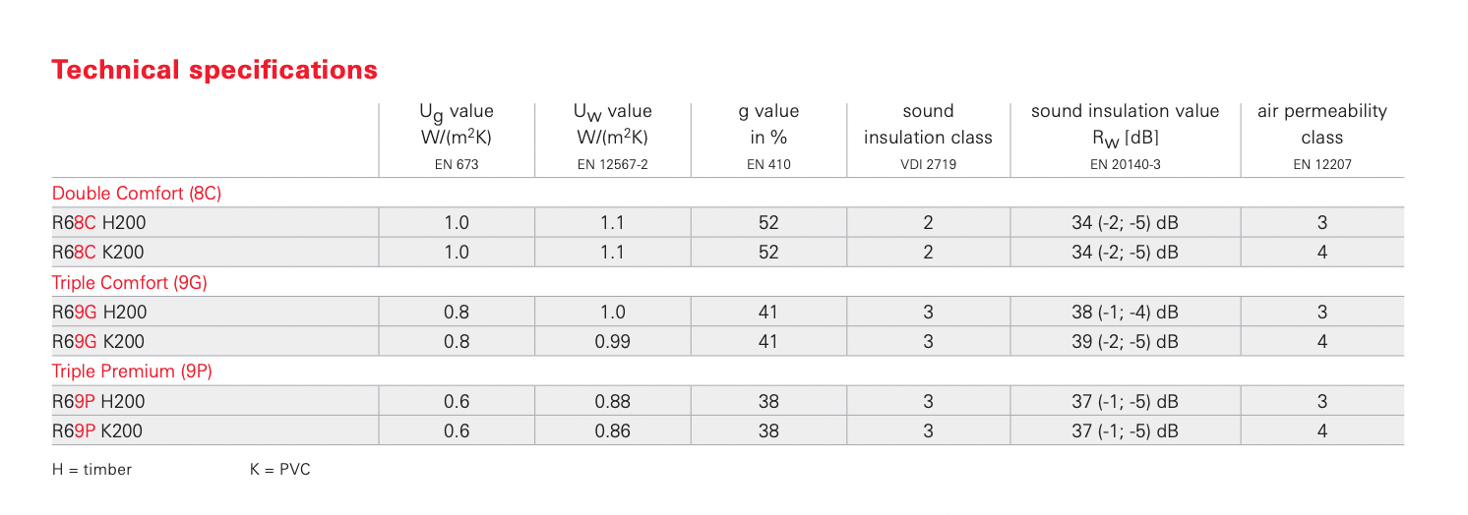Select the 39 (-2; -5) dB cell
The height and width of the screenshot is (515, 1468).
(x=1125, y=341)
